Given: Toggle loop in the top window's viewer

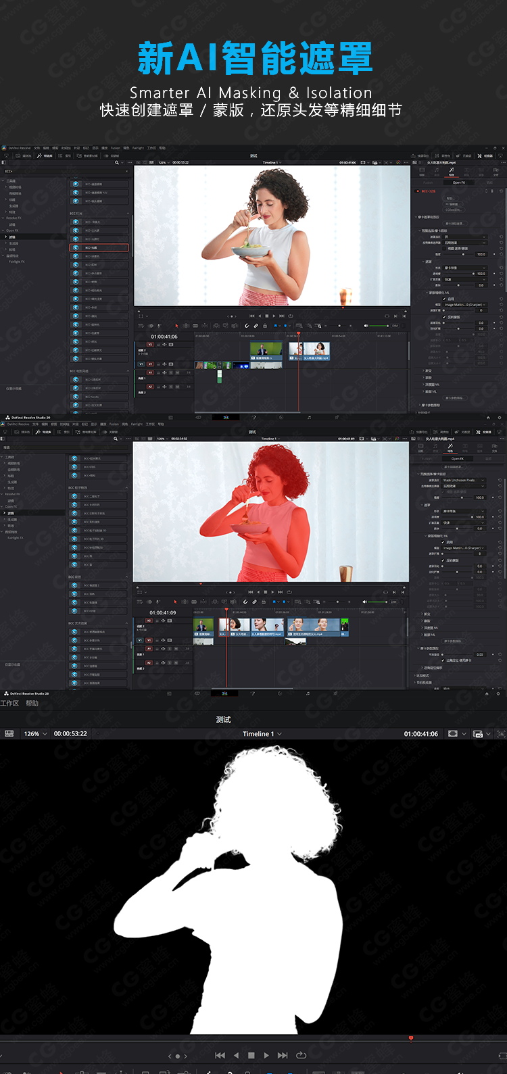Looking at the screenshot, I should 291,316.
